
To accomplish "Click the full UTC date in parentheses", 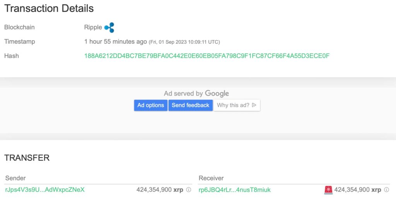I will (x=184, y=42).
